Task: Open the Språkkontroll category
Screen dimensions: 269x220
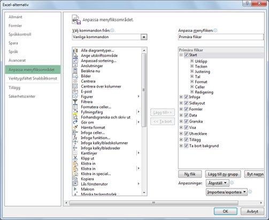Action: tap(20, 34)
